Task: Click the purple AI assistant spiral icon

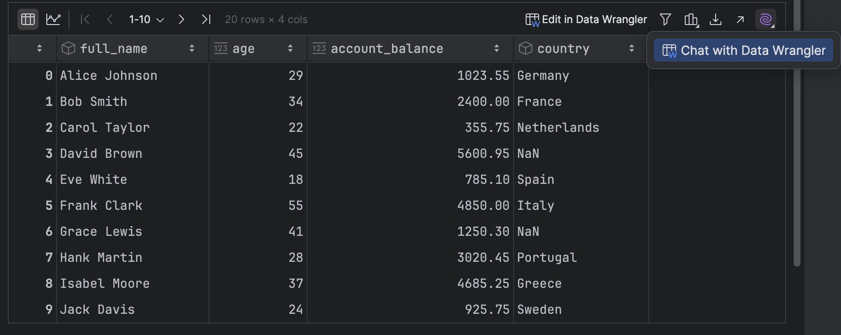Action: (x=765, y=19)
